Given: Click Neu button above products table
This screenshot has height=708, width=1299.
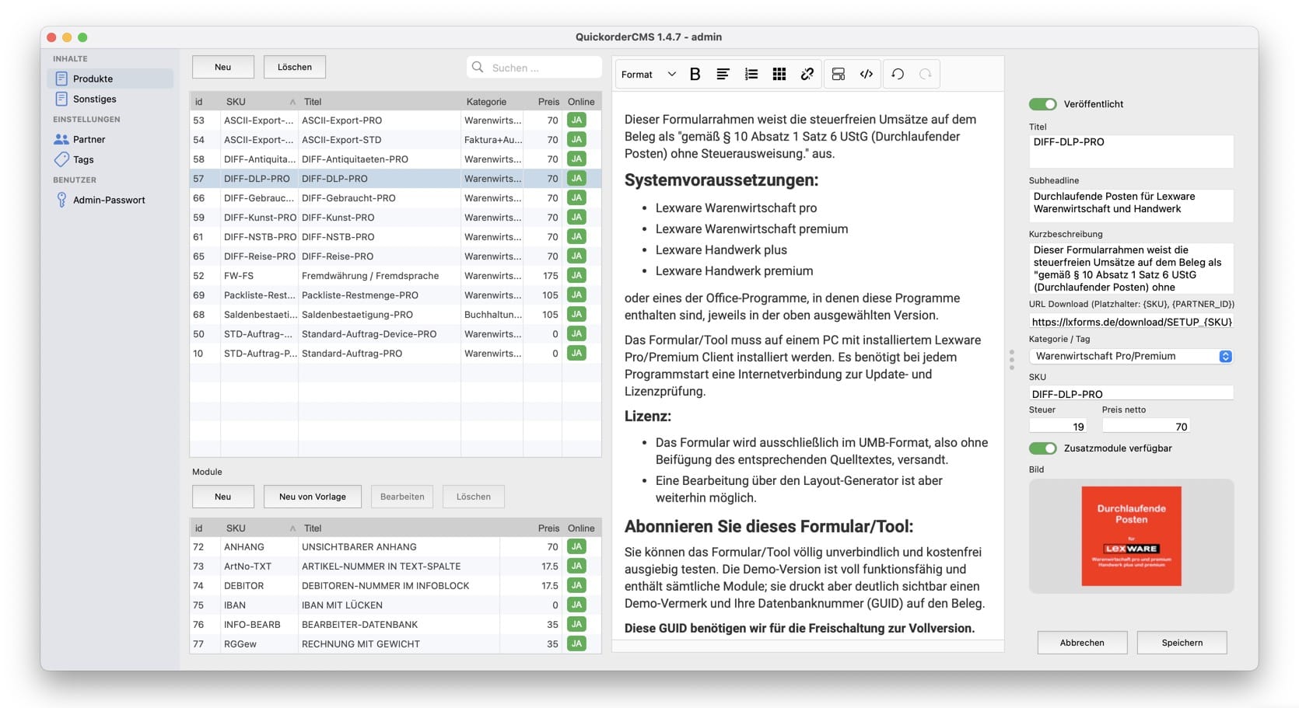Looking at the screenshot, I should [x=223, y=67].
